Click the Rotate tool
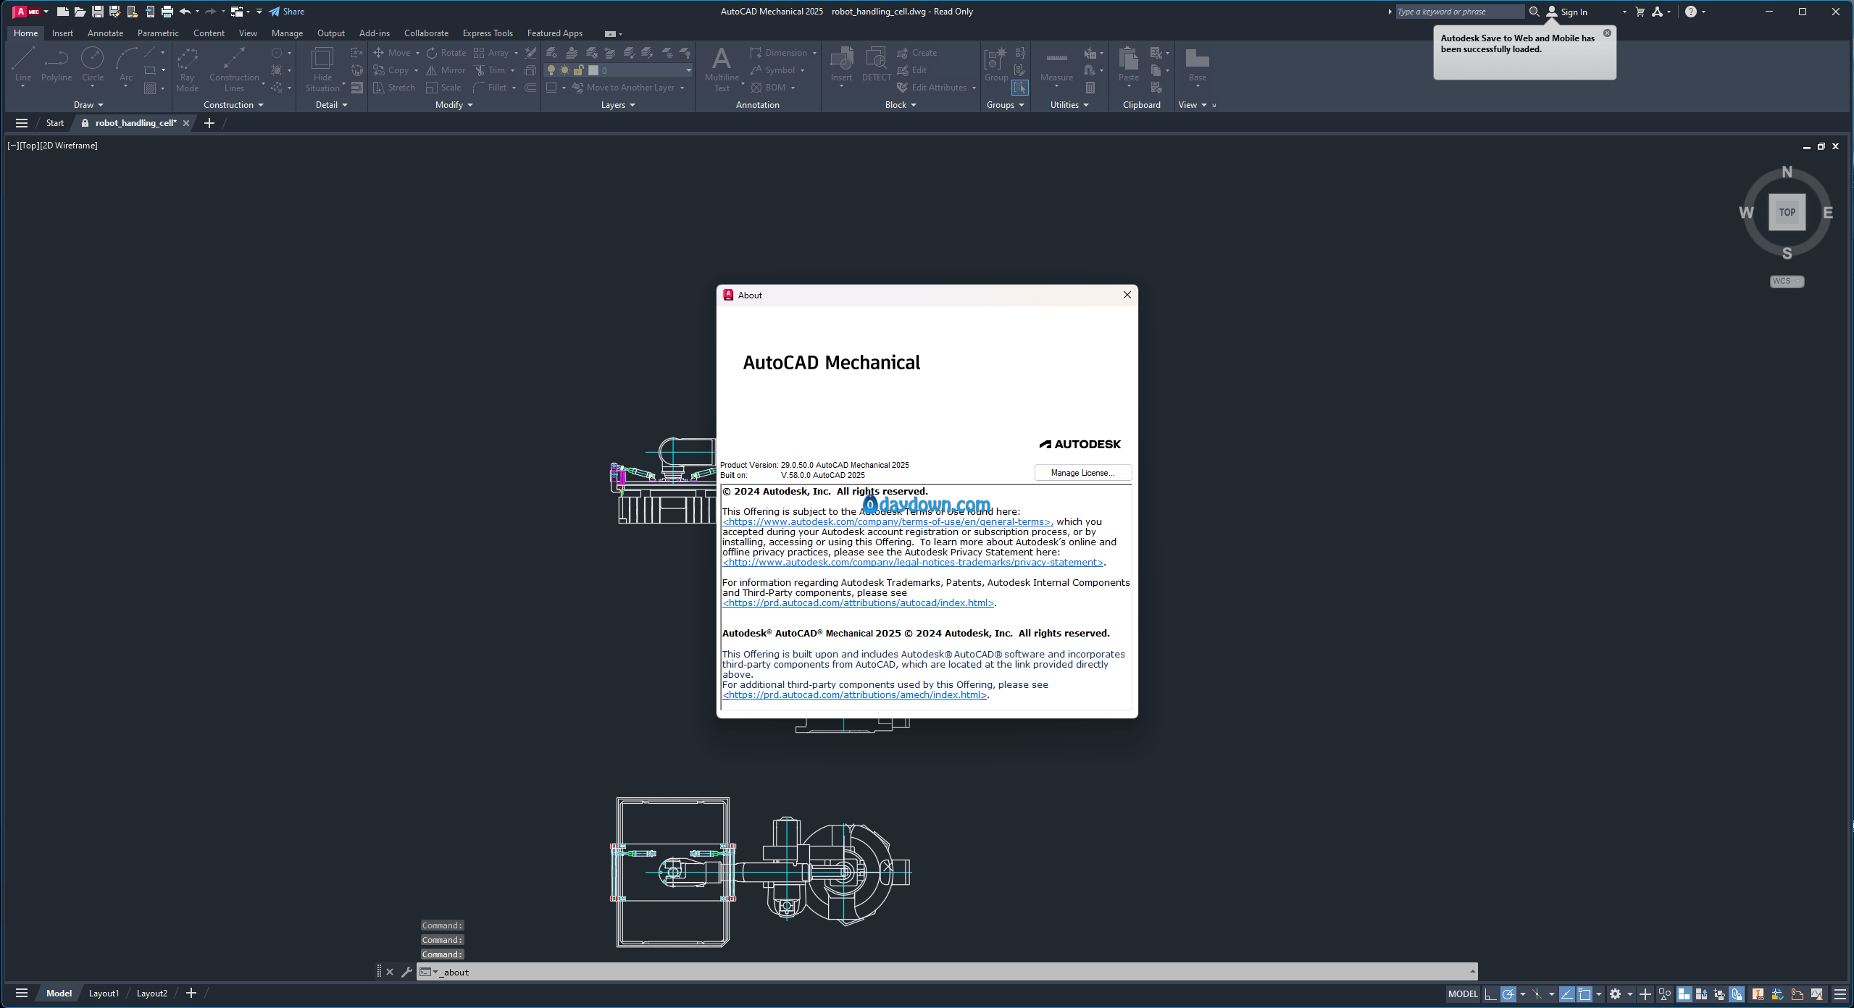The height and width of the screenshot is (1008, 1854). coord(446,53)
